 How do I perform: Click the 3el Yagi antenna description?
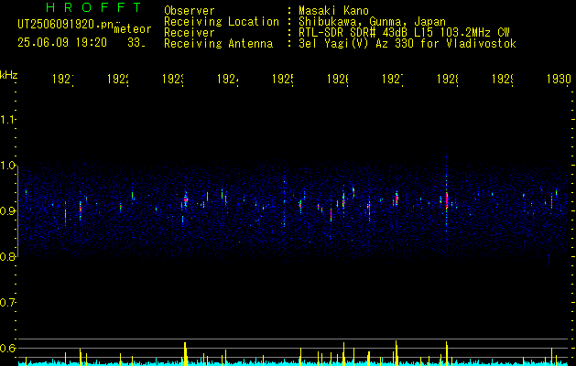408,44
